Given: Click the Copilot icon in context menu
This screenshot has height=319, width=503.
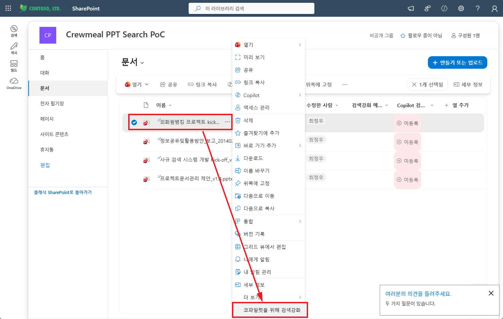Looking at the screenshot, I should tap(238, 95).
